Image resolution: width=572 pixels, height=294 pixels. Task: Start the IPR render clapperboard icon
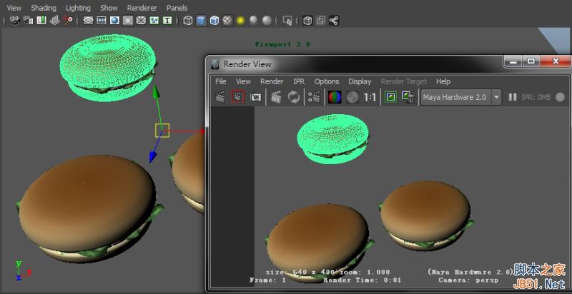point(277,97)
